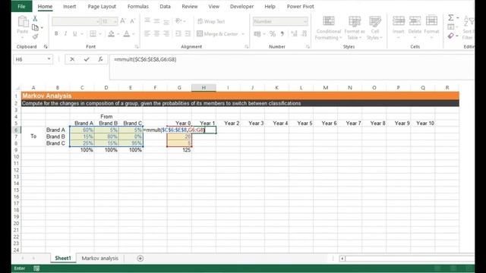Open the Developer ribbon tab
The image size is (486, 273).
(241, 6)
